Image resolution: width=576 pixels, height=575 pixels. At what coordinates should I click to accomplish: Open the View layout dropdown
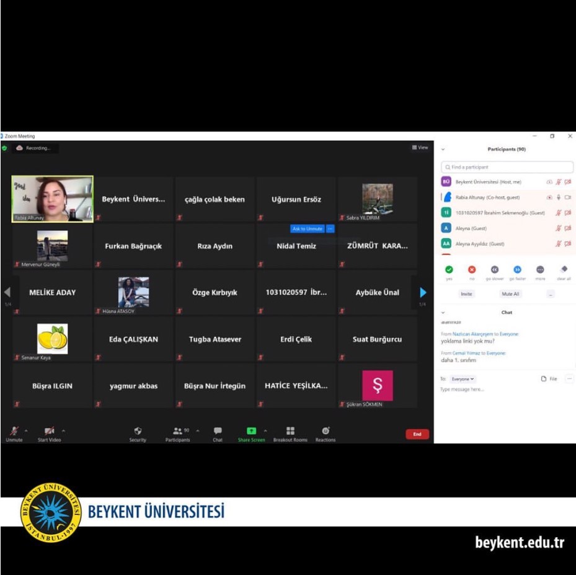click(x=420, y=148)
